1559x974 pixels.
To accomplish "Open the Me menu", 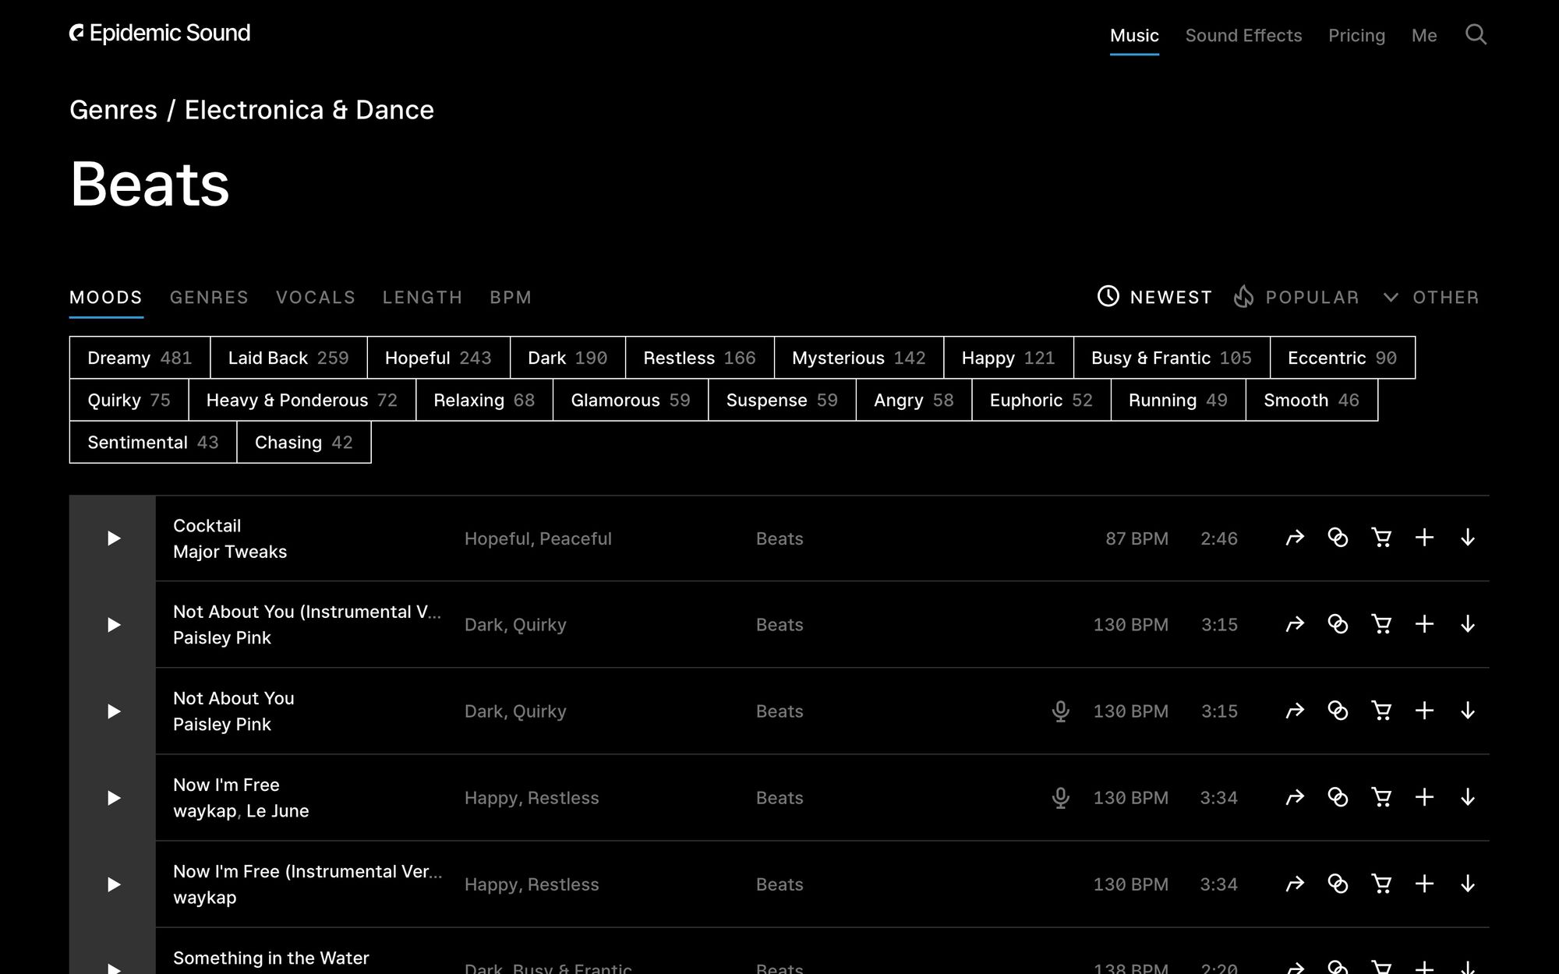I will 1424,35.
